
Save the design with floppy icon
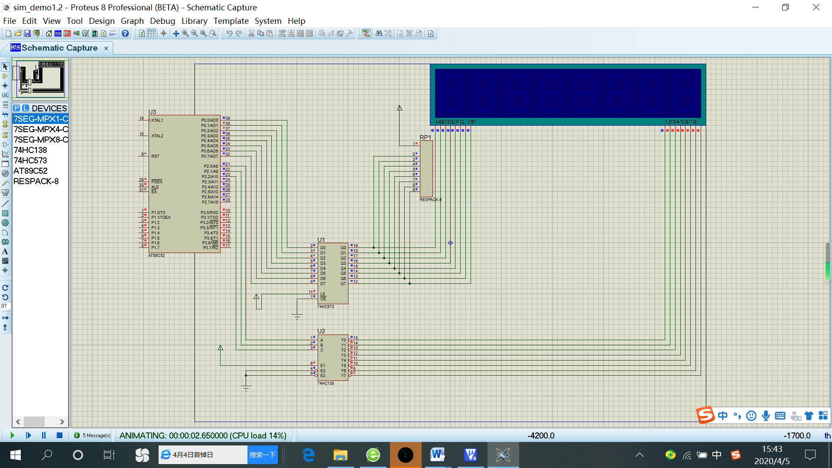(x=27, y=33)
